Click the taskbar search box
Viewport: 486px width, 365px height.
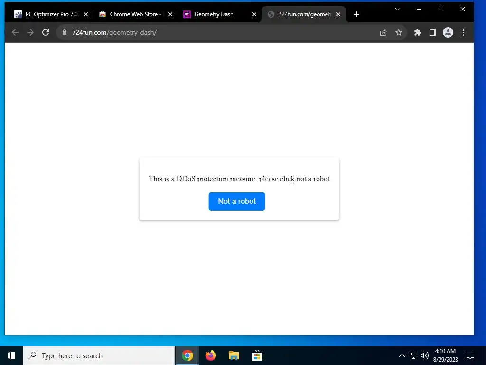[99, 355]
